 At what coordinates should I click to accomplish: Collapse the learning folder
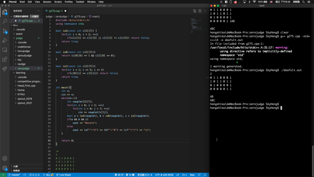pyautogui.click(x=14, y=73)
